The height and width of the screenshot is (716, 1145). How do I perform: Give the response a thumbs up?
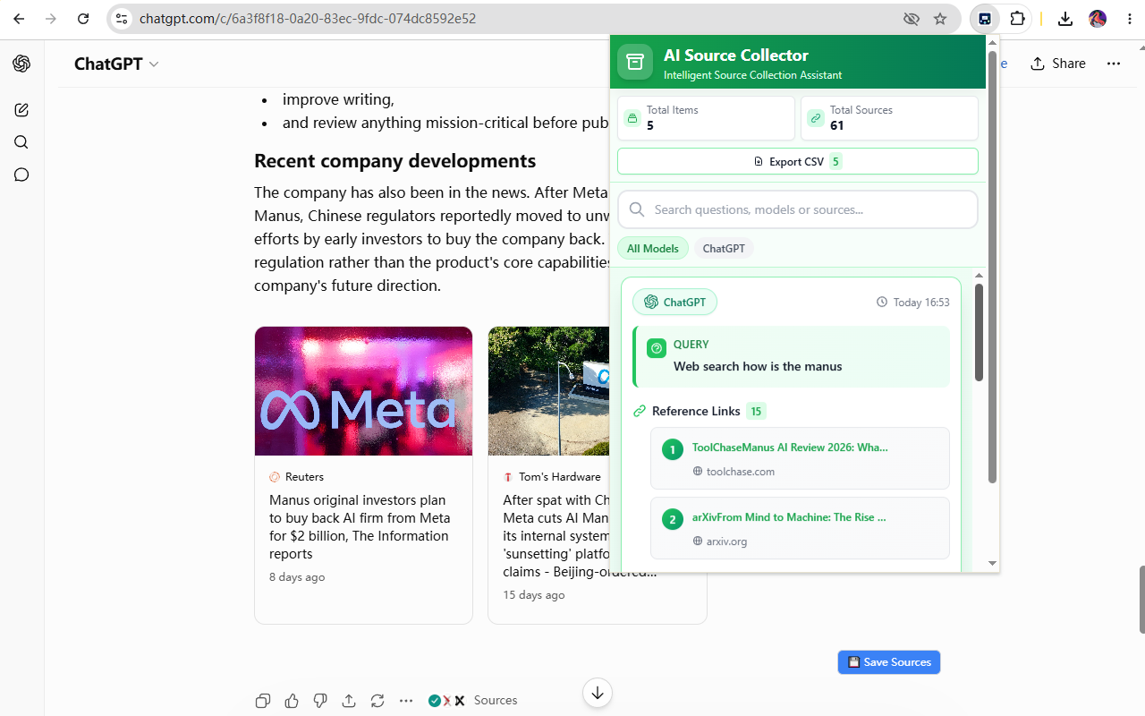click(292, 701)
